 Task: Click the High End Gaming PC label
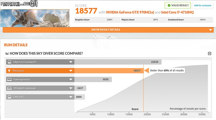[25, 62]
